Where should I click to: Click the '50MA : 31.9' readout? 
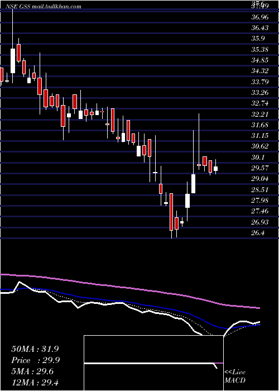[x=35, y=349]
